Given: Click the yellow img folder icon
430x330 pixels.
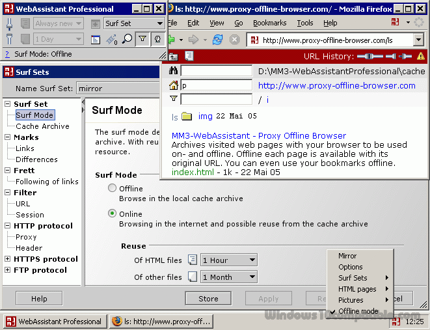Looking at the screenshot, I should (x=187, y=116).
